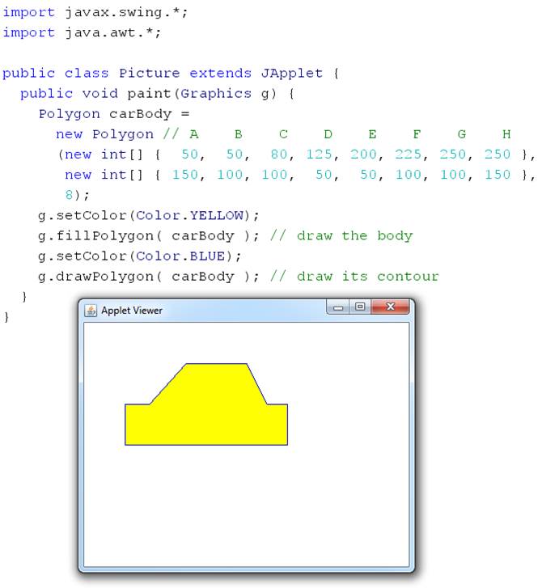Viewport: 542px width, 588px height.
Task: Click the value '80' in the x array
Action: pyautogui.click(x=279, y=154)
